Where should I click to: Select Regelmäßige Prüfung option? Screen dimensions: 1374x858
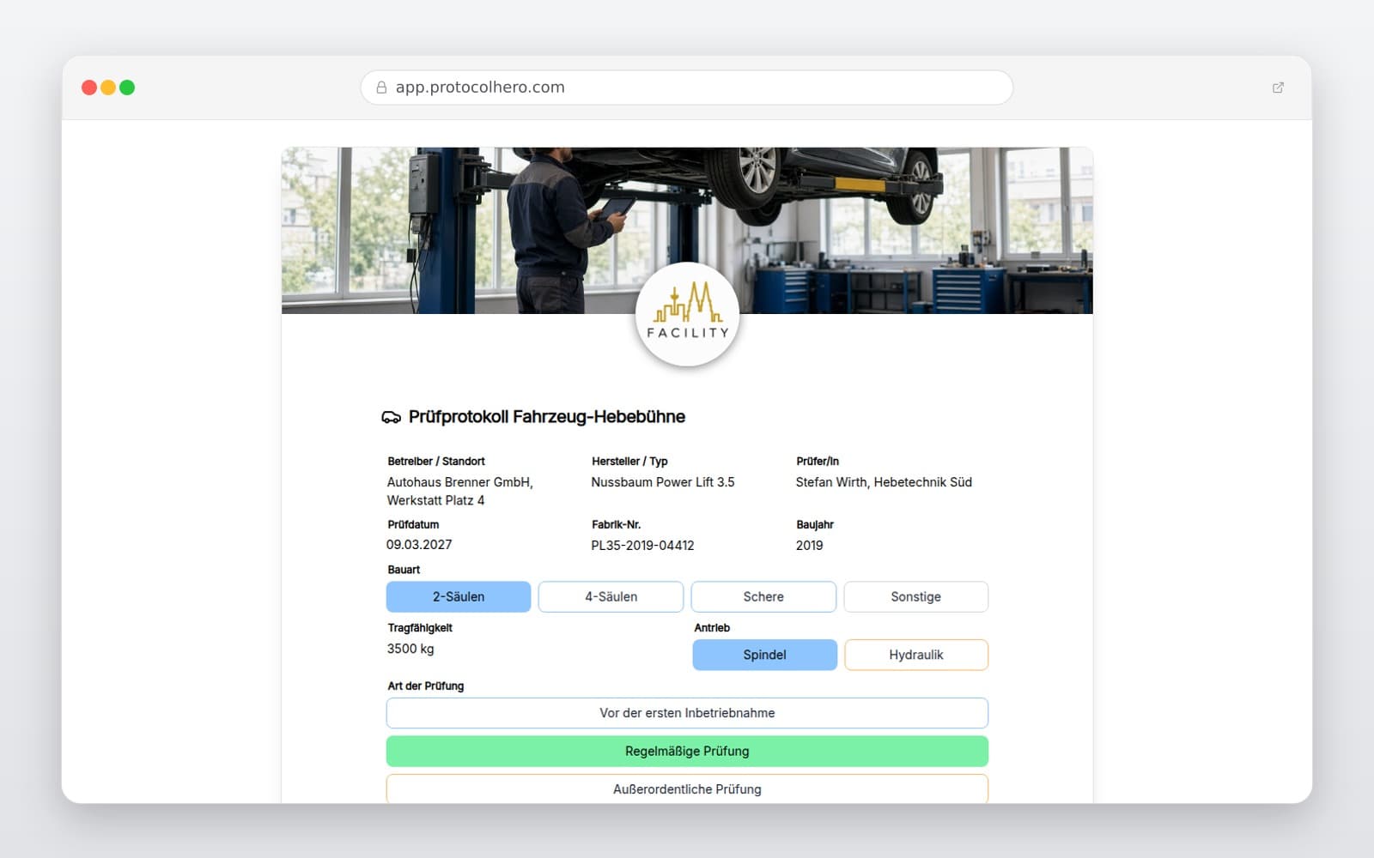[687, 751]
